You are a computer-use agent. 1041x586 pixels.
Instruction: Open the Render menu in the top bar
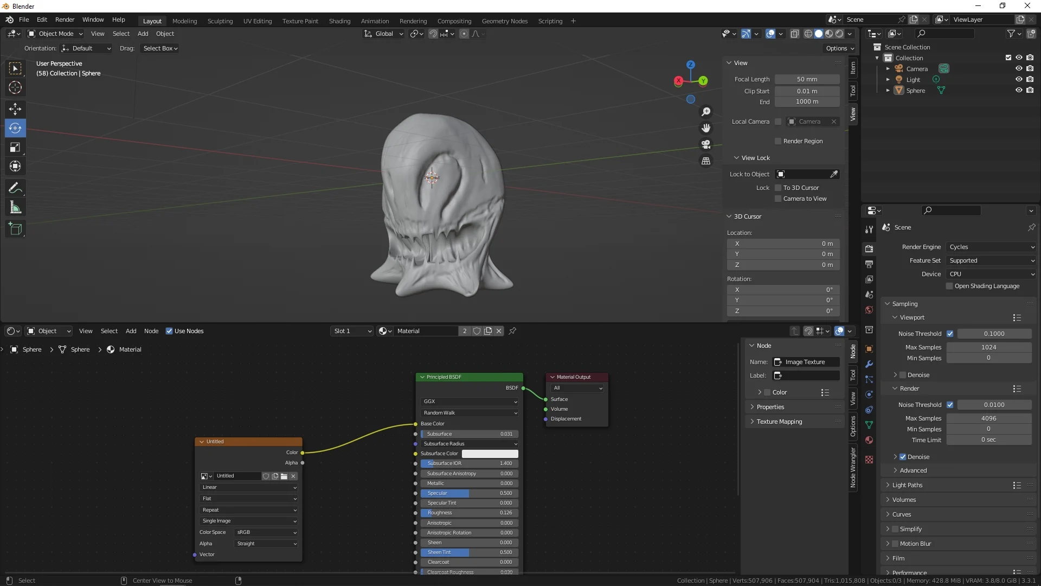(65, 20)
